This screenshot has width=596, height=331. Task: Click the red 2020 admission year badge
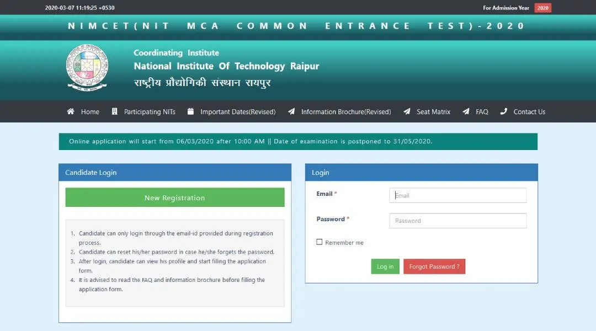click(543, 8)
